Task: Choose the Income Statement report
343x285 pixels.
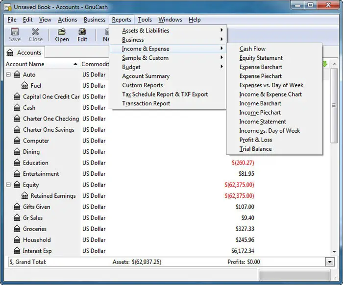Action: tap(274, 121)
